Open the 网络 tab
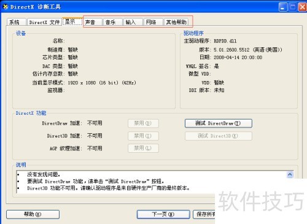The height and width of the screenshot is (224, 307). click(153, 22)
